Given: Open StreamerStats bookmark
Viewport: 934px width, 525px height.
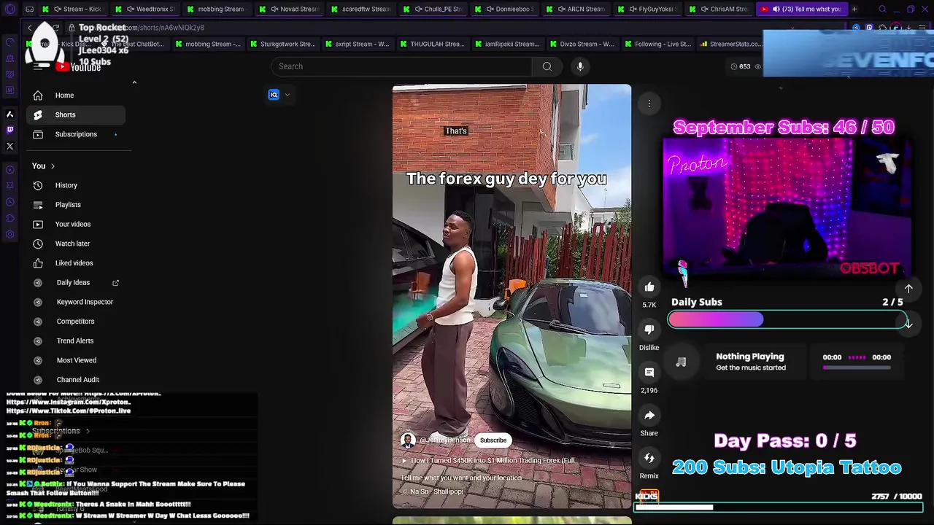Looking at the screenshot, I should pos(731,44).
